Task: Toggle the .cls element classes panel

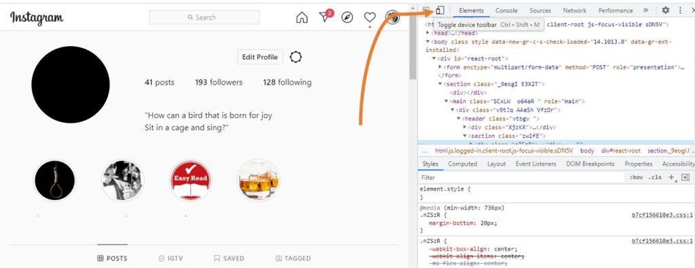Action: click(655, 177)
